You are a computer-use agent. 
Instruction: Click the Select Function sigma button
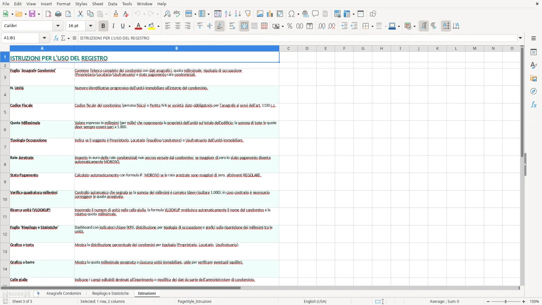point(63,38)
